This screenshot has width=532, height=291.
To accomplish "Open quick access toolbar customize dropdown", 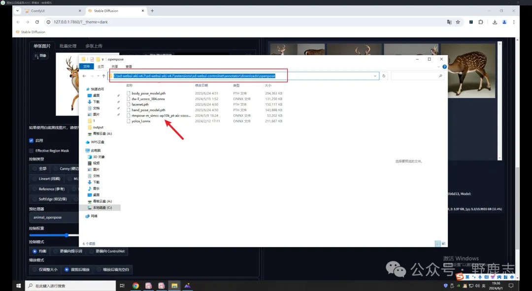I will [x=102, y=60].
